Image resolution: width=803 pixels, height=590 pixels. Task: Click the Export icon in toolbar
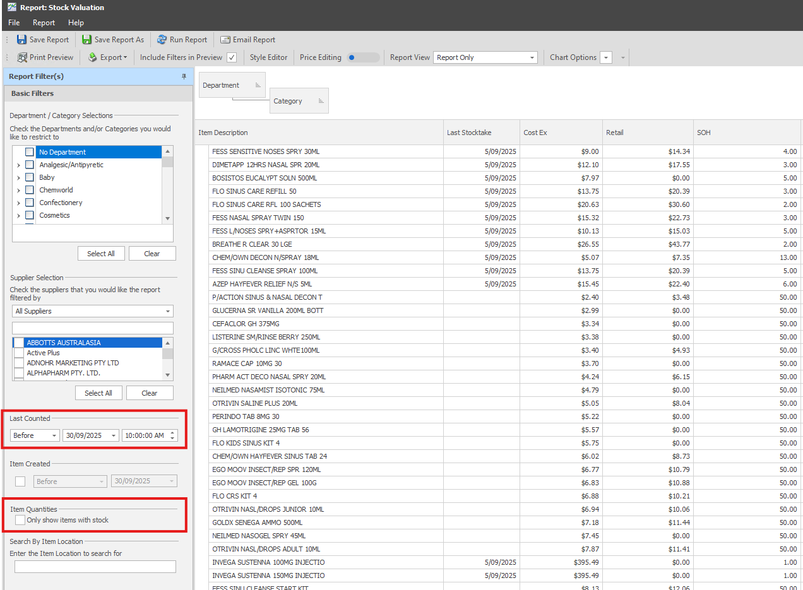[x=93, y=57]
